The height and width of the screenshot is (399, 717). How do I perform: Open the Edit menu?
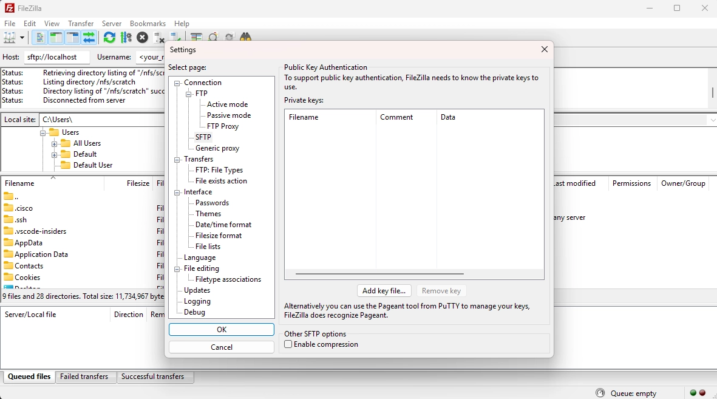pos(30,23)
